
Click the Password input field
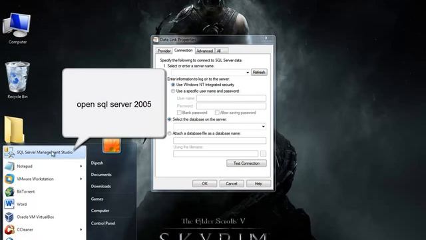[231, 106]
